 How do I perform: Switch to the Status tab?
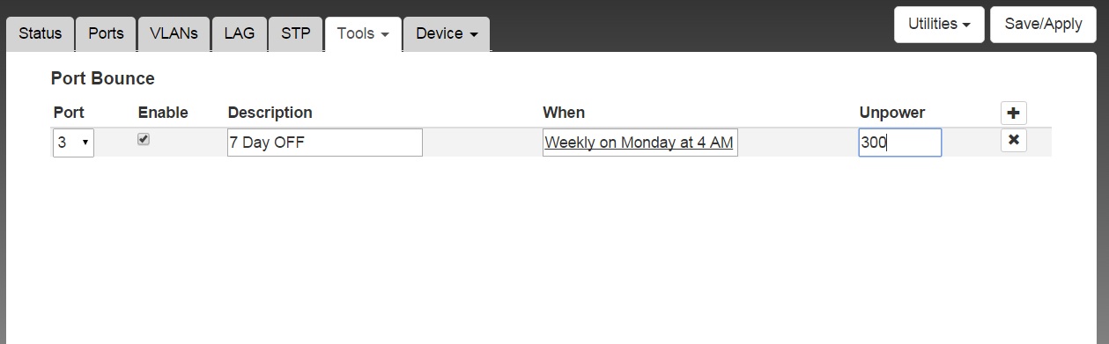coord(41,34)
